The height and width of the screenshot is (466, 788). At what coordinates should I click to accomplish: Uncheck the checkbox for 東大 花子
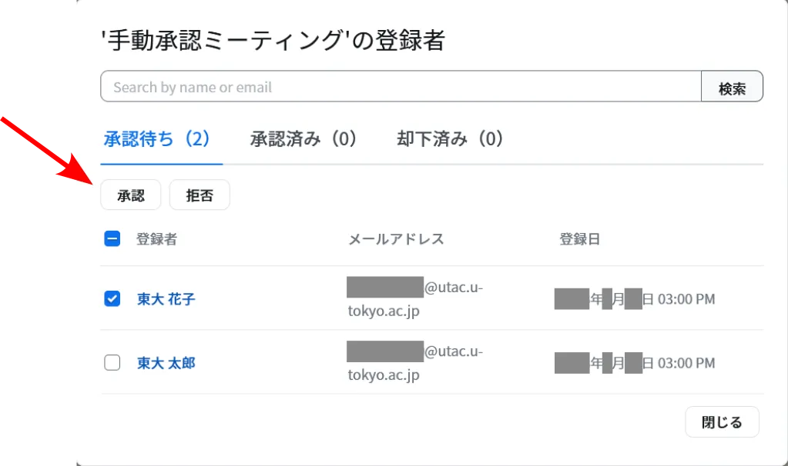point(112,299)
